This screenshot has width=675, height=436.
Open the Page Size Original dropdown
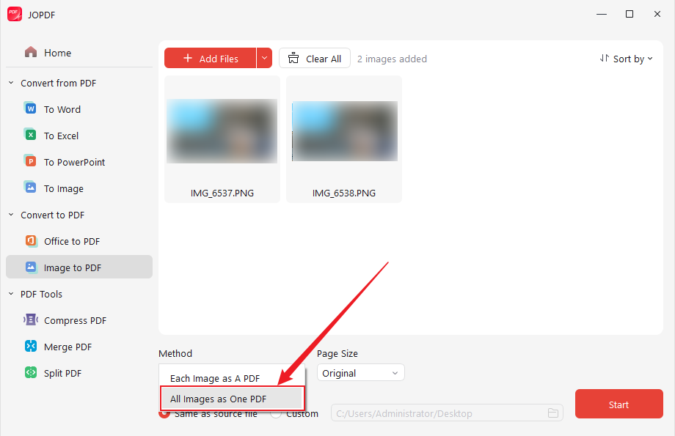(360, 372)
